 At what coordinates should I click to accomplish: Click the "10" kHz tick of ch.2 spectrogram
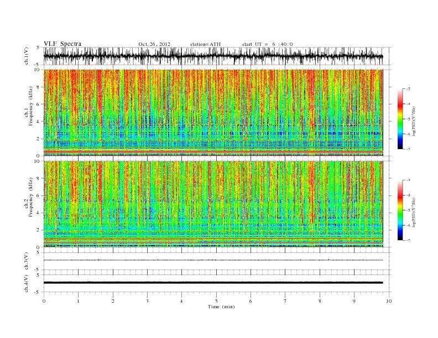tap(37, 161)
